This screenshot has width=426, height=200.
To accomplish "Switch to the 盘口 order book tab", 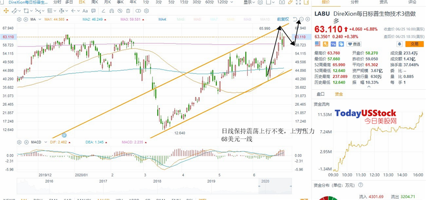I will (x=321, y=94).
